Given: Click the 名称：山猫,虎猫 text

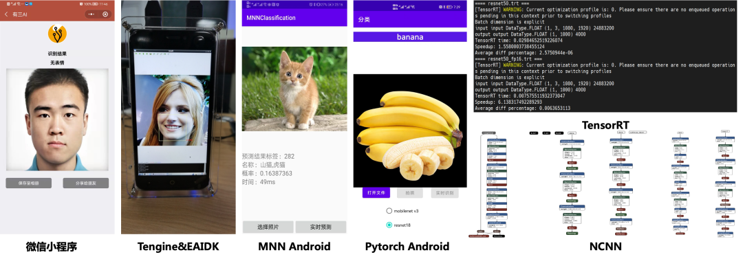Looking at the screenshot, I should tap(263, 165).
